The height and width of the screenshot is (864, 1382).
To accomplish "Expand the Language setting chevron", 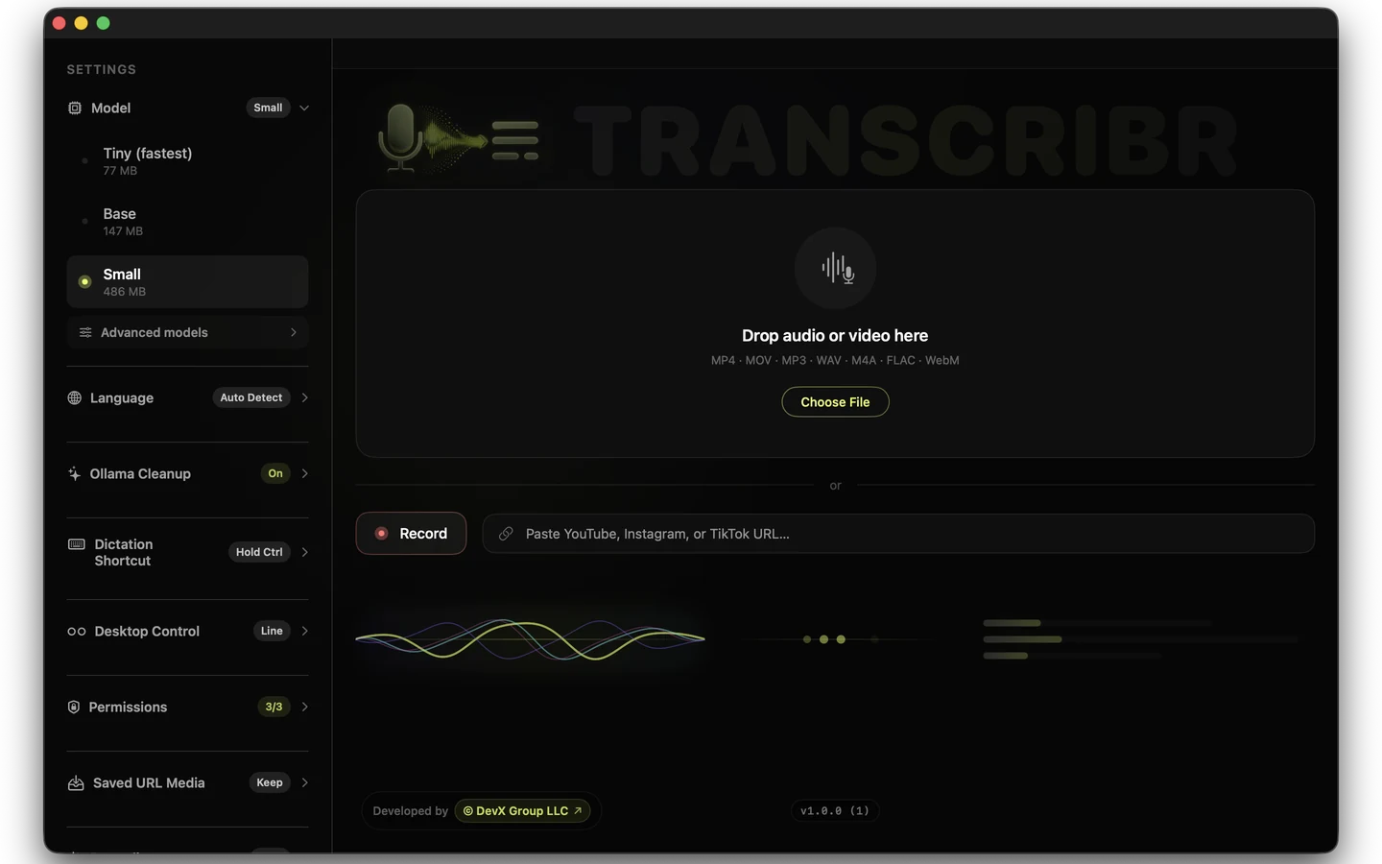I will click(x=304, y=397).
